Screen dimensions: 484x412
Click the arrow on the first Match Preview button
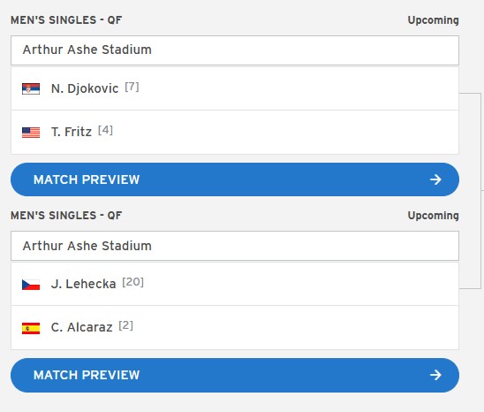(435, 179)
